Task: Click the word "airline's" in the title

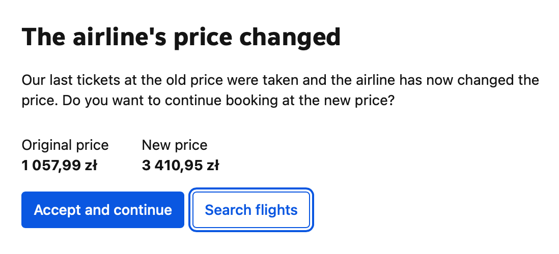Action: [120, 37]
